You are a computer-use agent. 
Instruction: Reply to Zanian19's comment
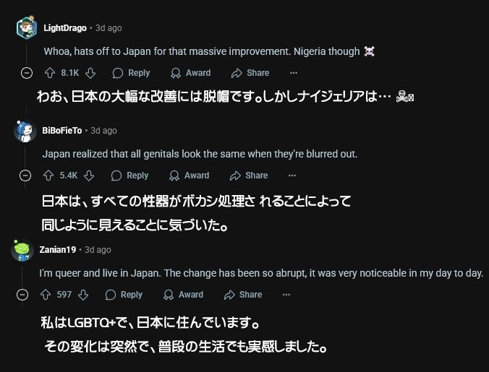pyautogui.click(x=124, y=295)
